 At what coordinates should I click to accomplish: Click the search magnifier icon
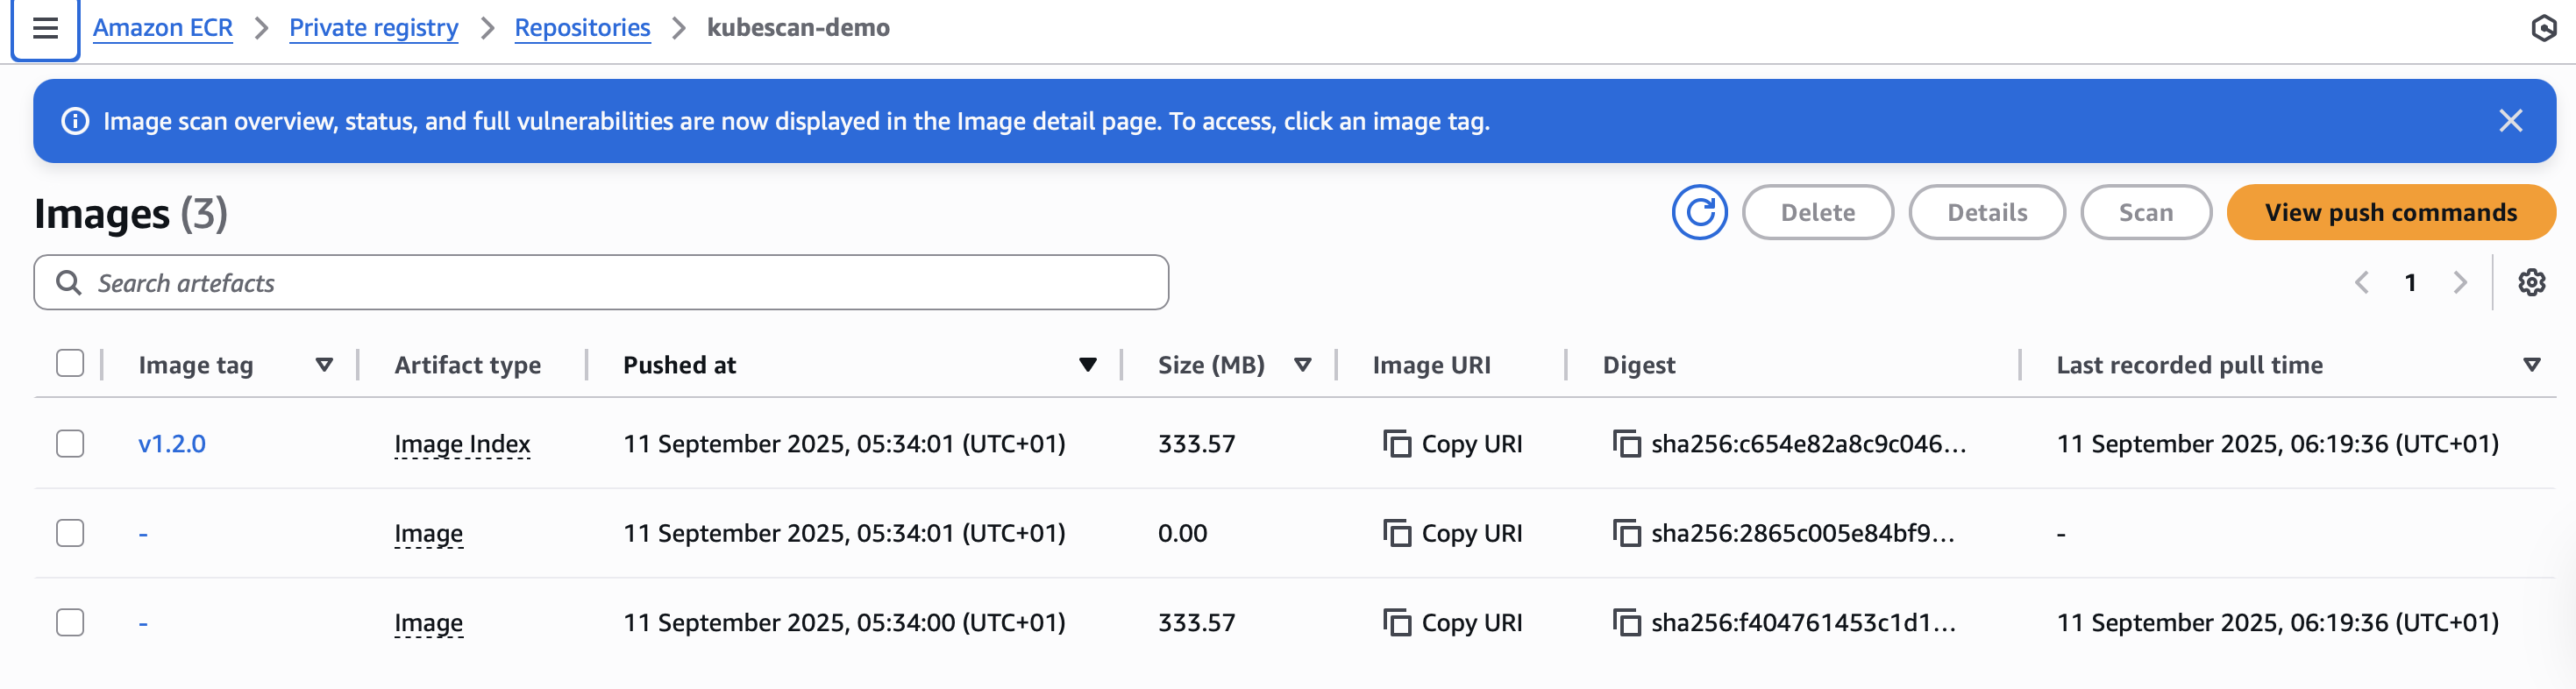point(68,283)
